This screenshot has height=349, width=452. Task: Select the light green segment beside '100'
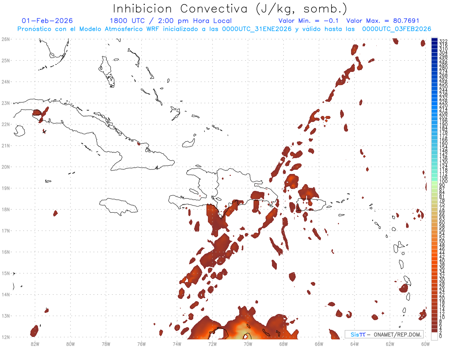click(434, 183)
